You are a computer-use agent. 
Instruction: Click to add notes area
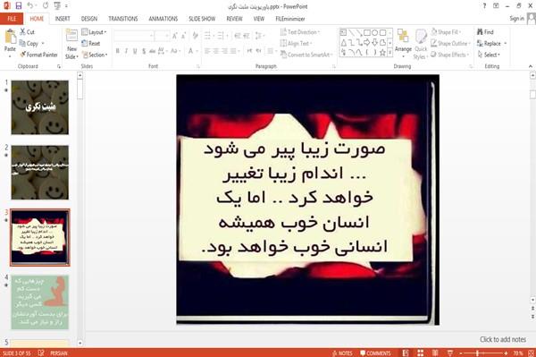coord(503,339)
